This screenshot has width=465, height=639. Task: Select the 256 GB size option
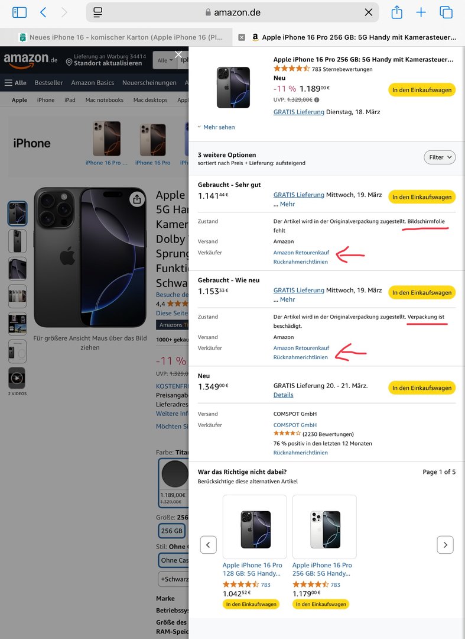click(x=171, y=531)
